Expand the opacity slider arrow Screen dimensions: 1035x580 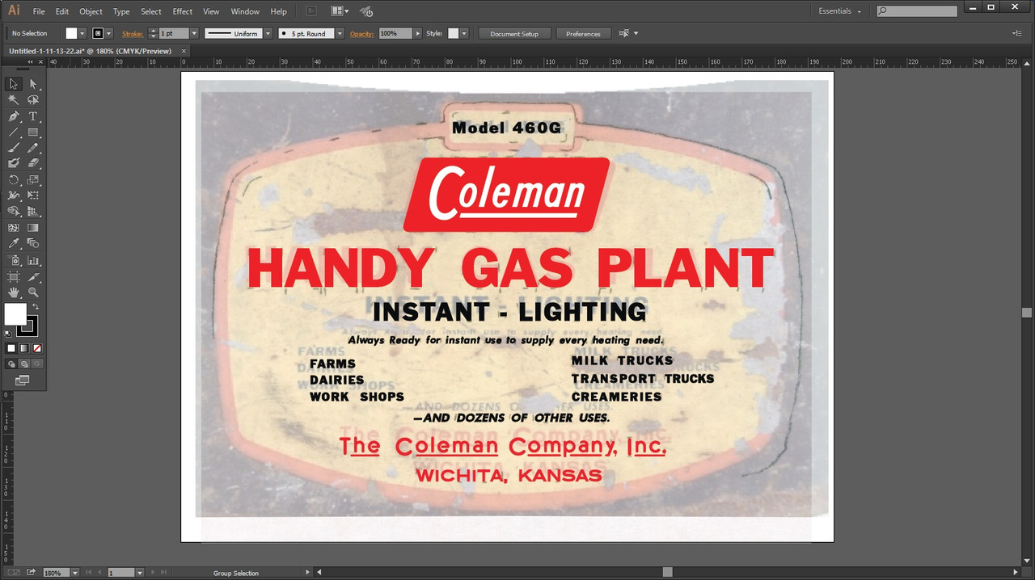418,33
